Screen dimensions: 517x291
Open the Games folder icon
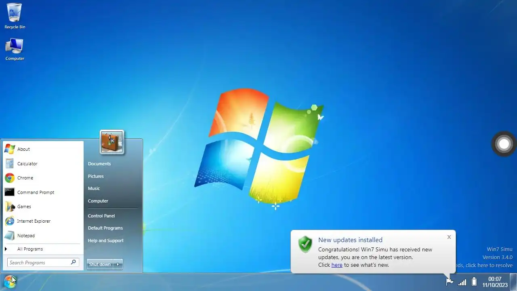point(10,207)
